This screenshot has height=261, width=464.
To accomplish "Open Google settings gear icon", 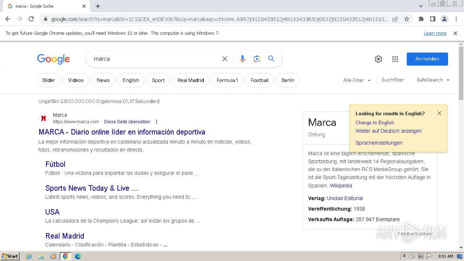I will coord(378,59).
